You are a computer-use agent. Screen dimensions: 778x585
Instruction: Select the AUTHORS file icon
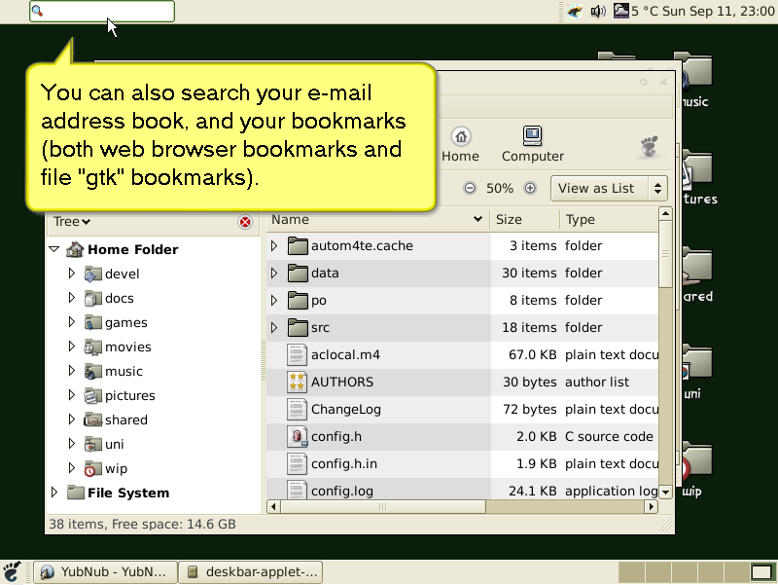pos(297,382)
